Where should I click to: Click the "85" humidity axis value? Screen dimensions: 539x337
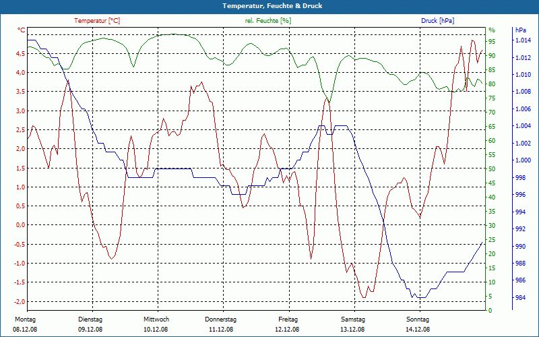click(x=492, y=70)
